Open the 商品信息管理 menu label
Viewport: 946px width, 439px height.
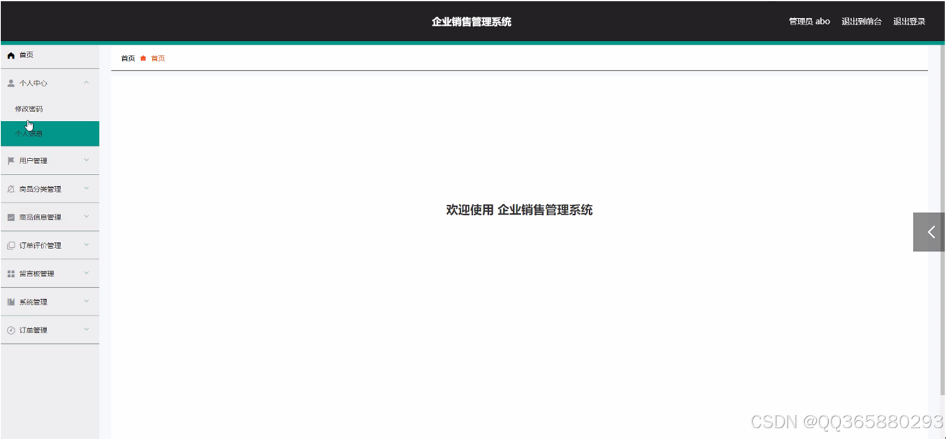point(40,217)
